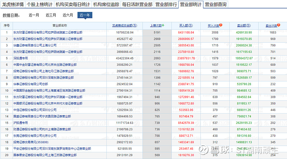Open 国泰君安证券上海江苏路证券营业部 link

45,155
